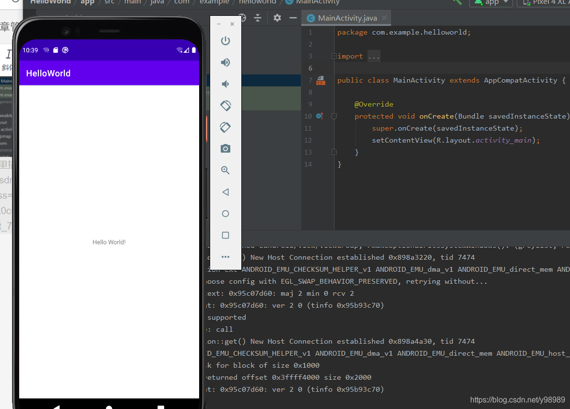The height and width of the screenshot is (409, 570).
Task: Rotate emulator left using rotate icon
Action: 226,106
